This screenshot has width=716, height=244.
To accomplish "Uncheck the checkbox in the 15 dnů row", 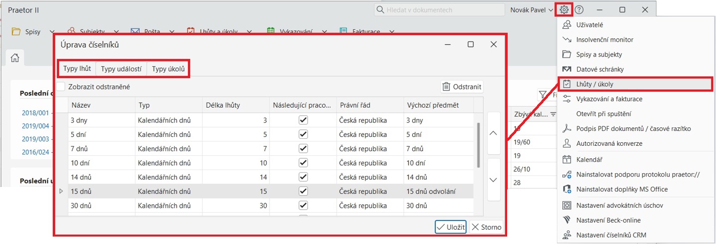I will 303,191.
